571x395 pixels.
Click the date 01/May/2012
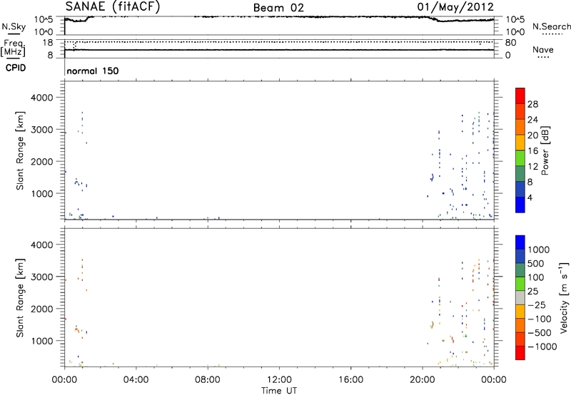pos(455,7)
